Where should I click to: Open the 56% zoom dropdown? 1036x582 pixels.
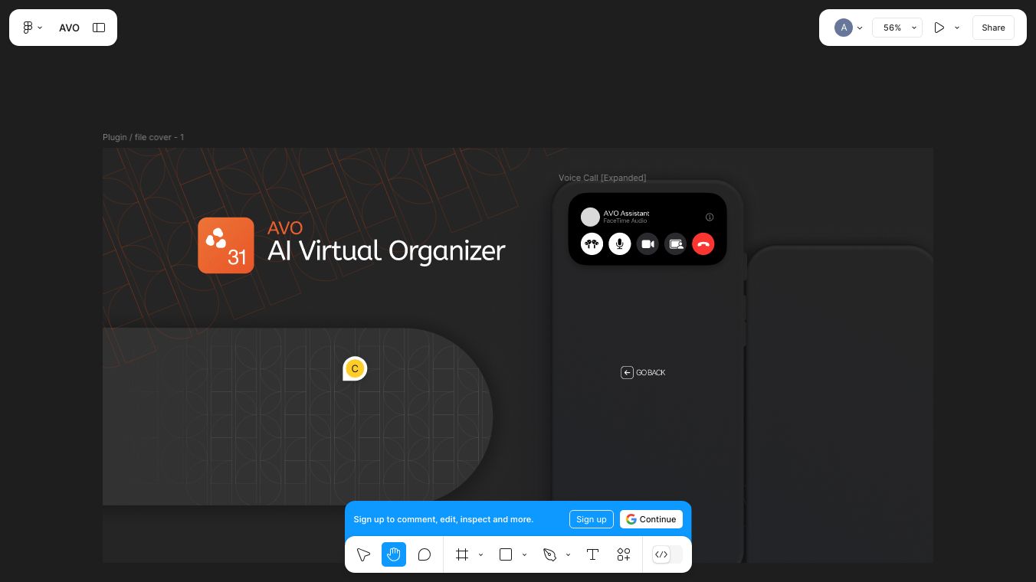[897, 28]
